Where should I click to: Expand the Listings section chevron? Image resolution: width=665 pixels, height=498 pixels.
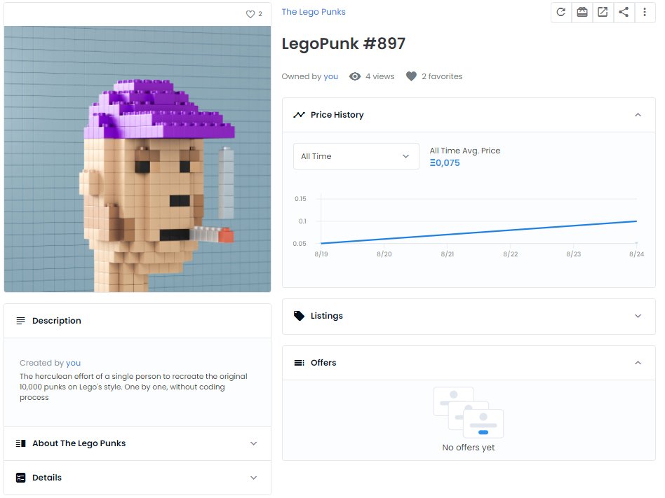click(638, 316)
